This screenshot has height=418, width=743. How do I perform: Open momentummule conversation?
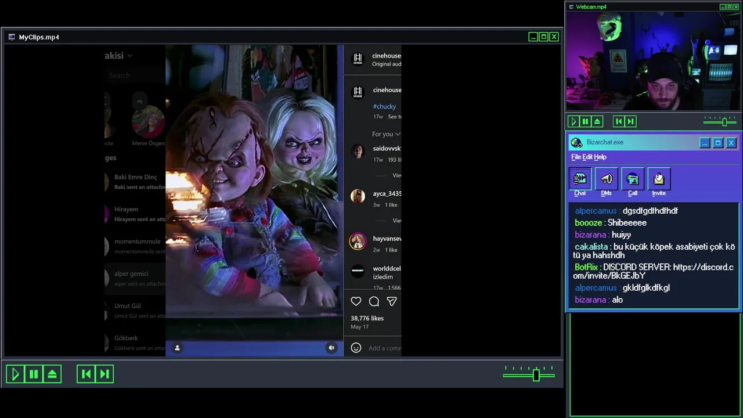click(135, 246)
